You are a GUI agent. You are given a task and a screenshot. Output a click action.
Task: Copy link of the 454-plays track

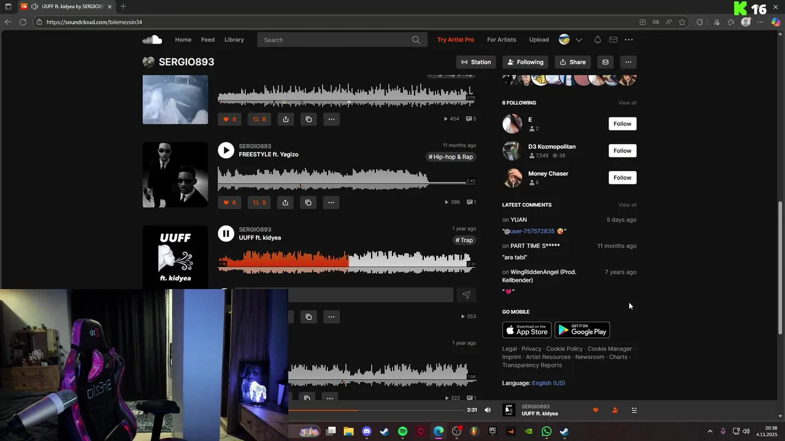click(x=308, y=119)
